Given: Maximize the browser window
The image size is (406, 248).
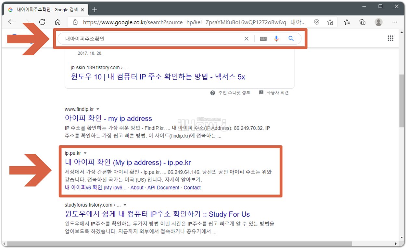Looking at the screenshot, I should [x=380, y=6].
